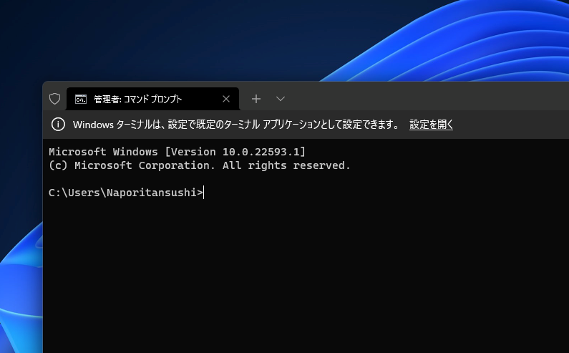Open the 設定を開く link

pyautogui.click(x=431, y=125)
